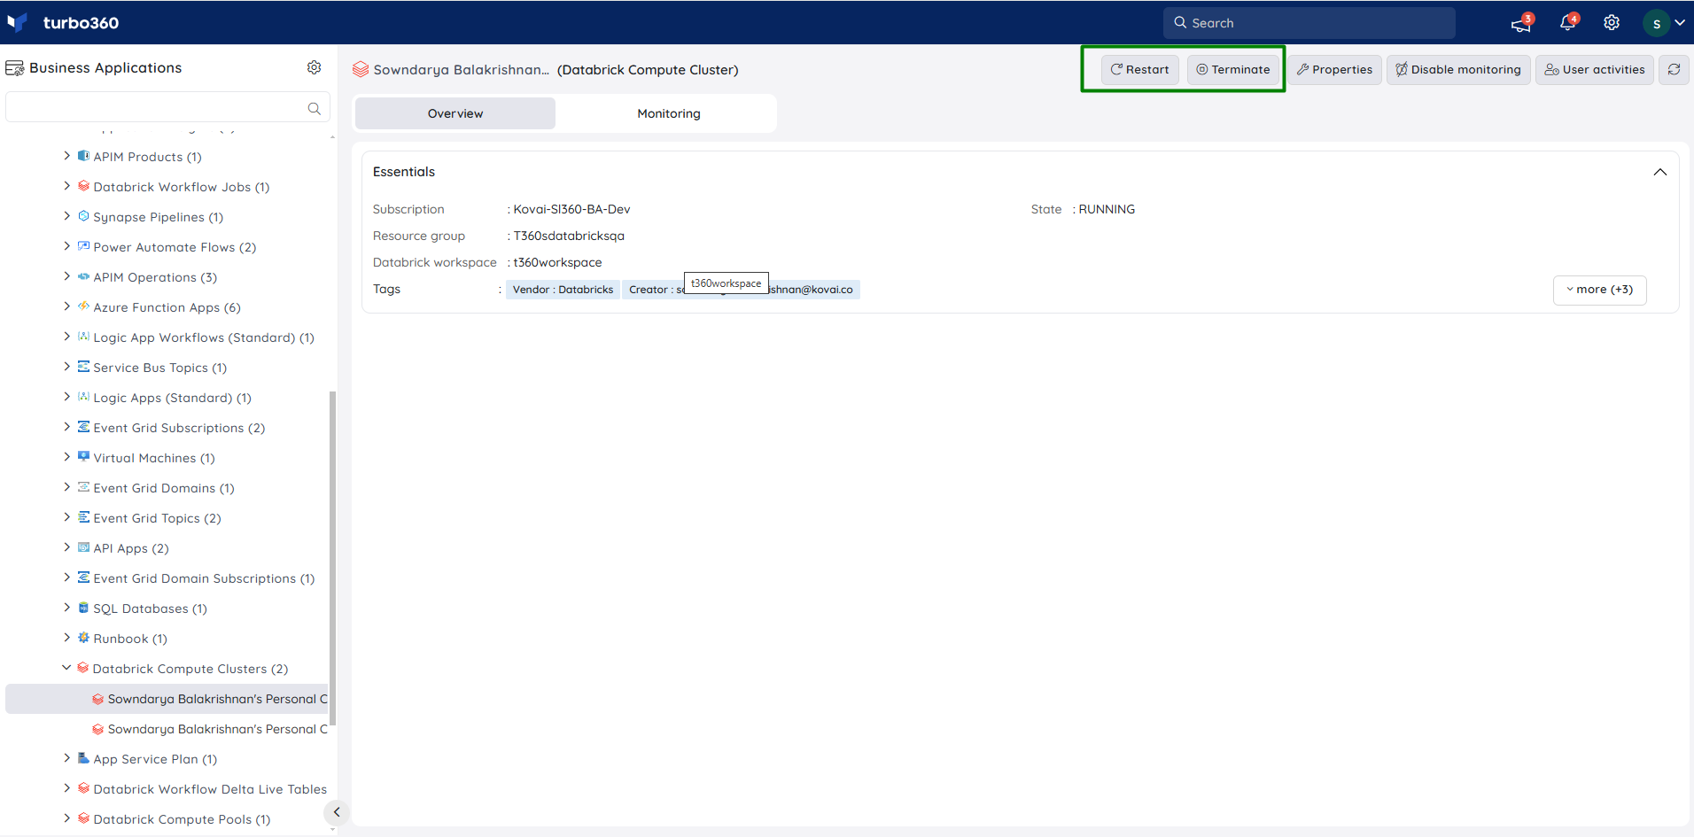Screen dimensions: 1694x837
Task: Click the Azure Function Apps icon
Action: [x=83, y=306]
